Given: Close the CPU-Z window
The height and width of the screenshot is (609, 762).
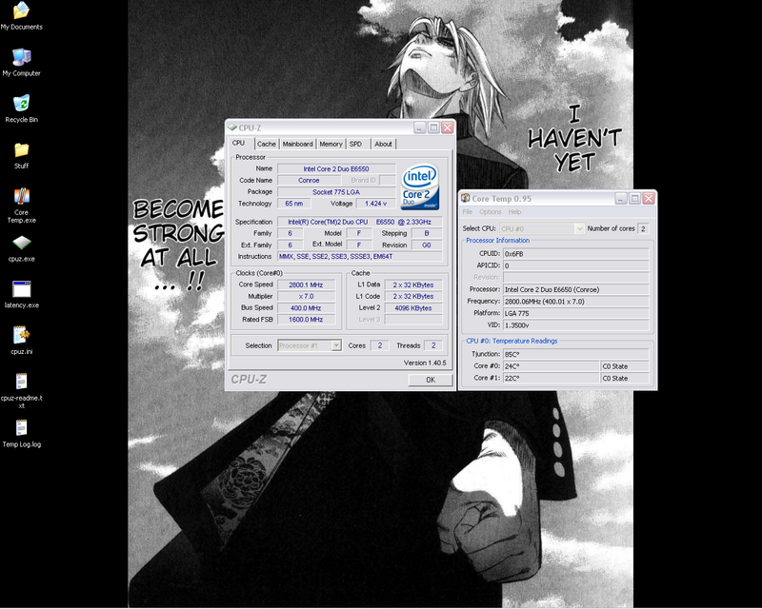Looking at the screenshot, I should 447,128.
